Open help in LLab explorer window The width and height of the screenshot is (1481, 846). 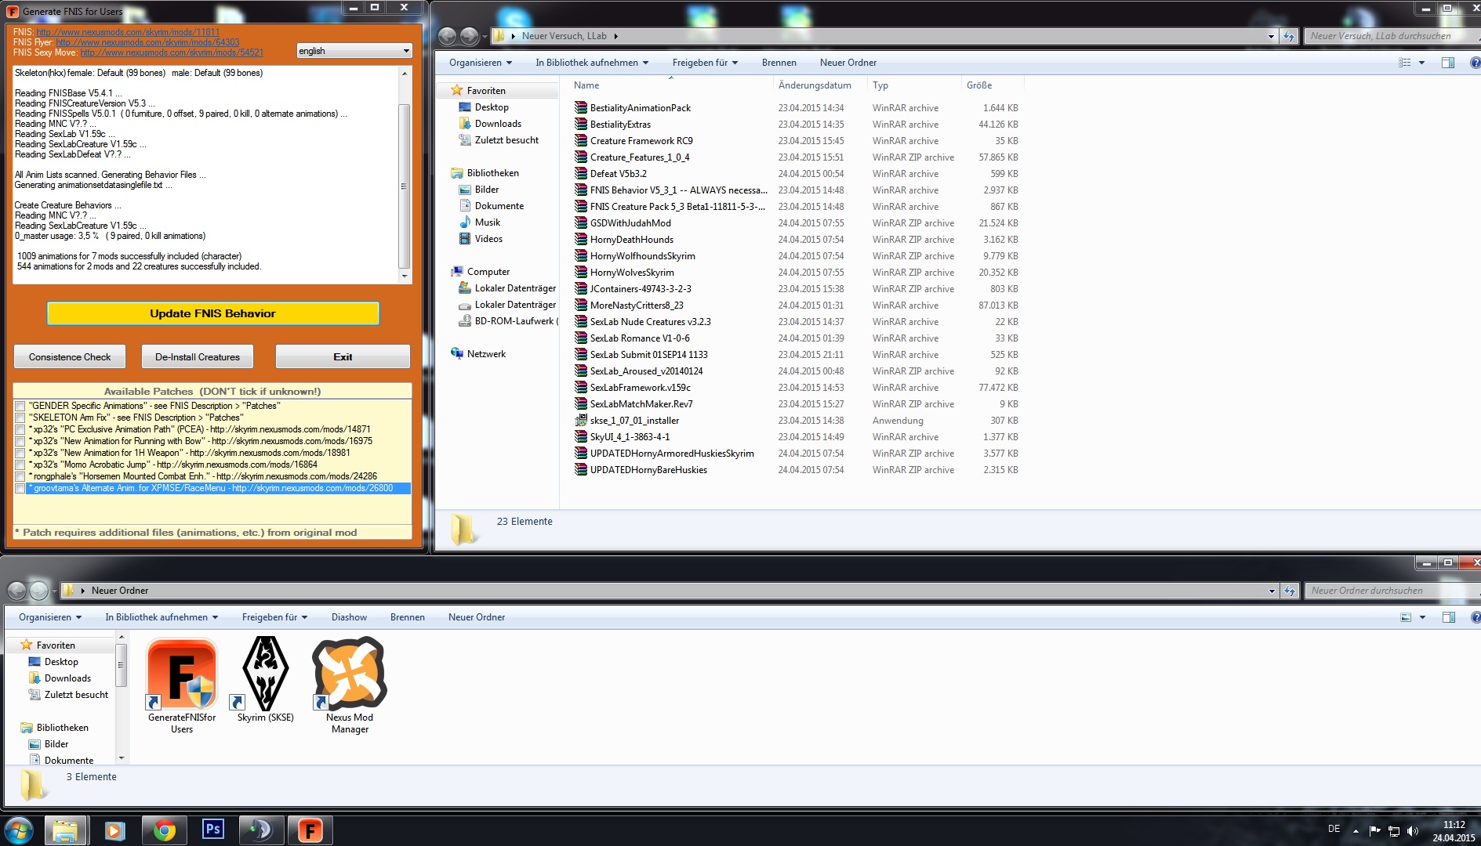coord(1475,63)
